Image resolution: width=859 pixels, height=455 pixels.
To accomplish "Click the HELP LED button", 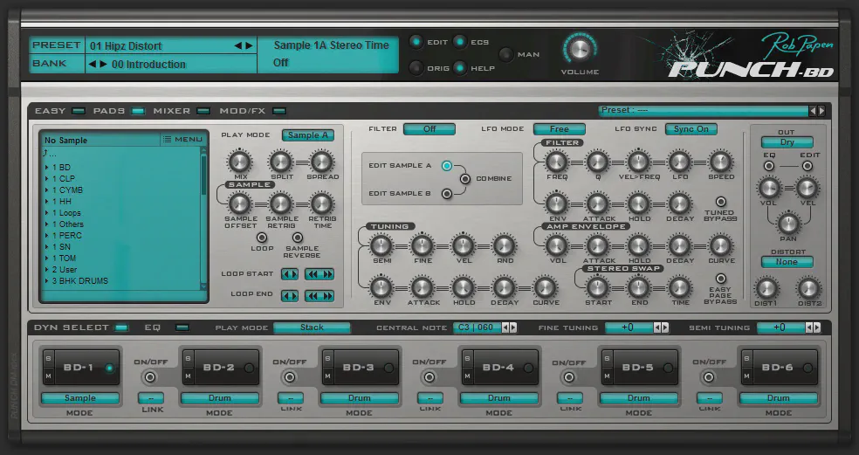I will (459, 68).
